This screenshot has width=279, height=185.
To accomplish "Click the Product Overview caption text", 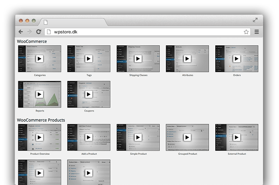I will tap(40, 154).
